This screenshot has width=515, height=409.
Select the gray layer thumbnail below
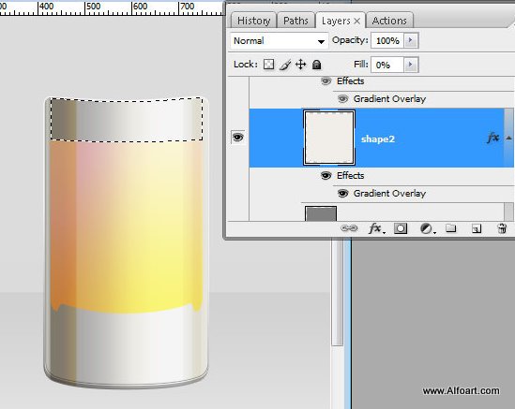click(x=321, y=213)
